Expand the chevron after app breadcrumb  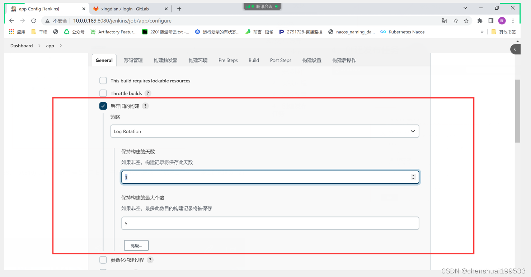(x=61, y=46)
